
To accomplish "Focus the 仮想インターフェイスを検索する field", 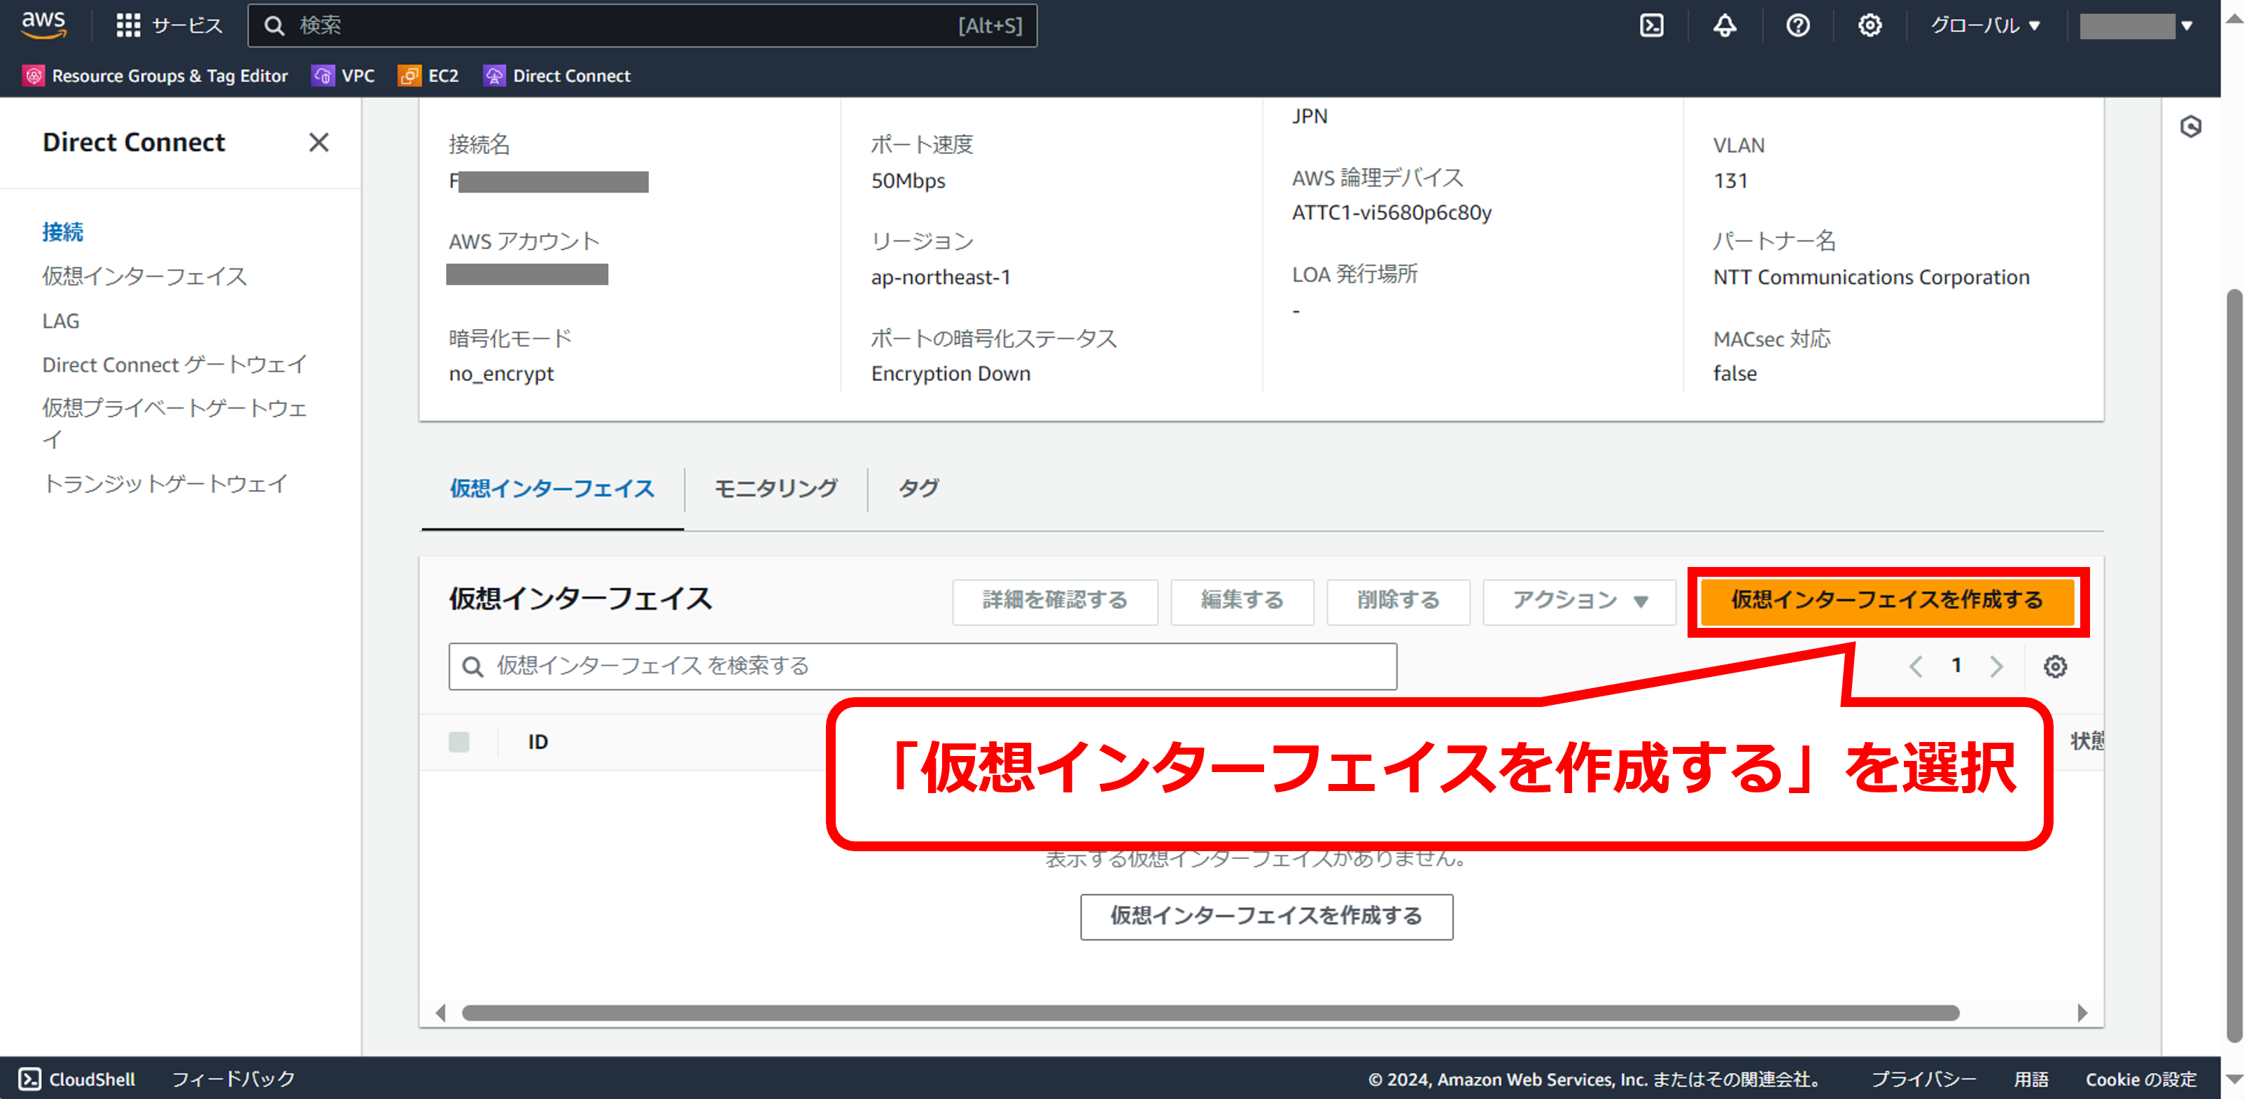I will [x=923, y=666].
